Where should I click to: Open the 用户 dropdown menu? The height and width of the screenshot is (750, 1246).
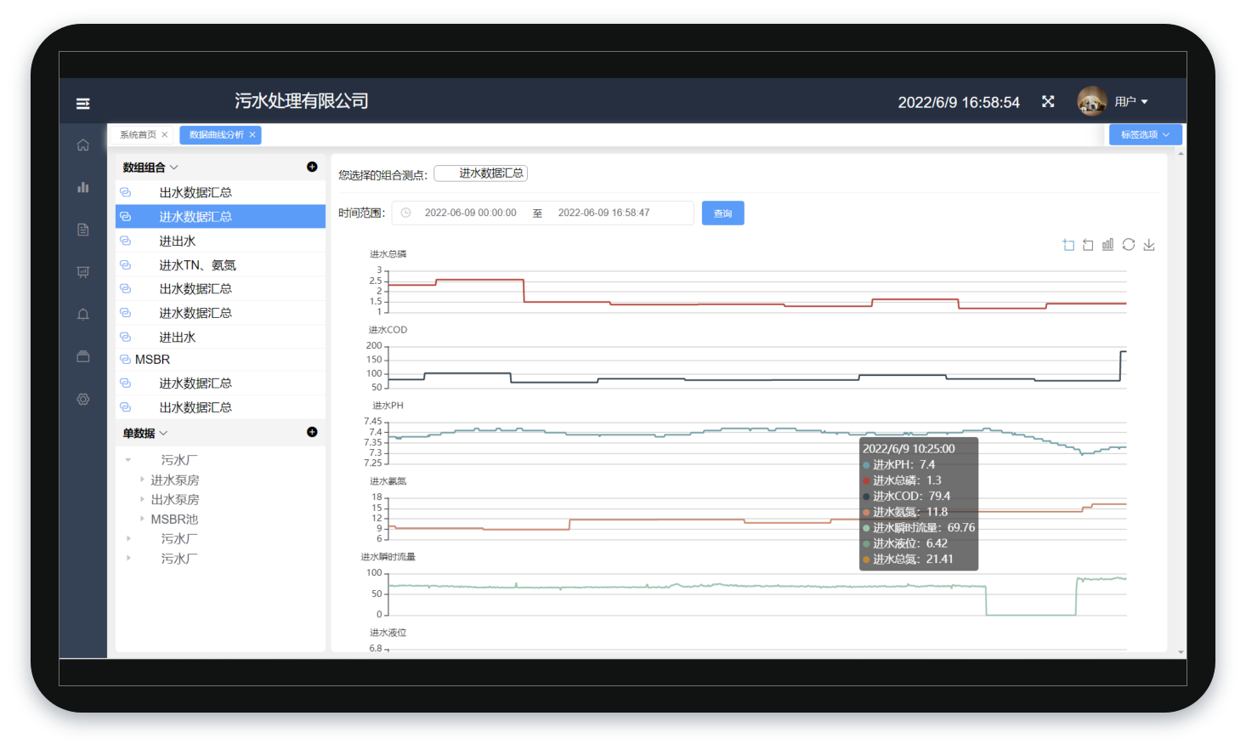1131,102
